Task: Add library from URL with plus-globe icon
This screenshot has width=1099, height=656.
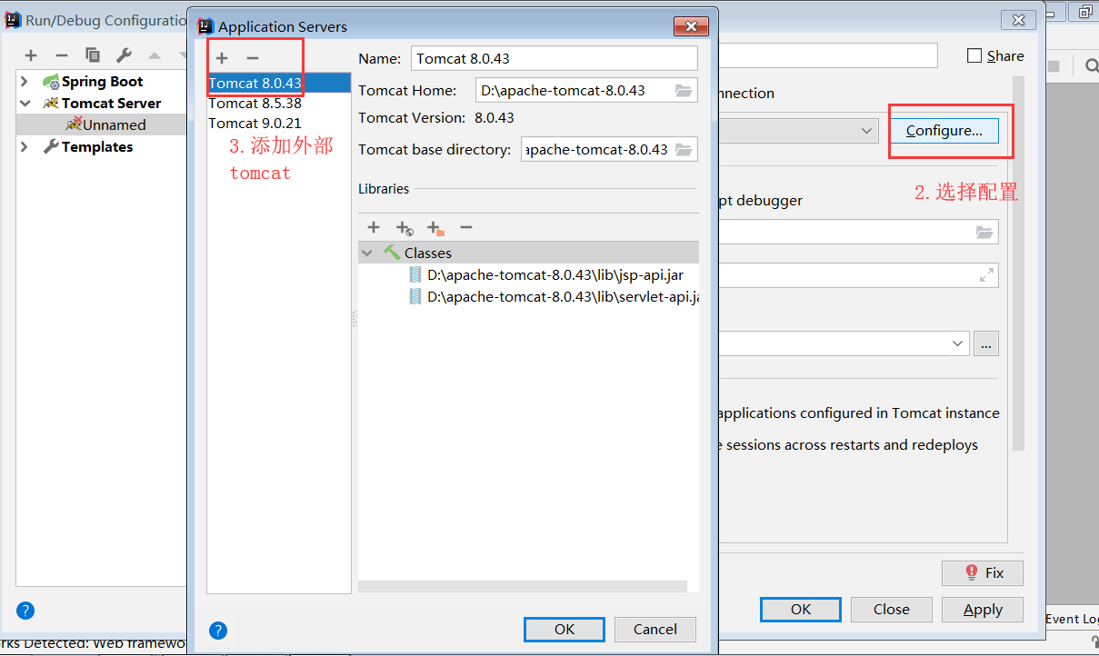Action: 405,227
